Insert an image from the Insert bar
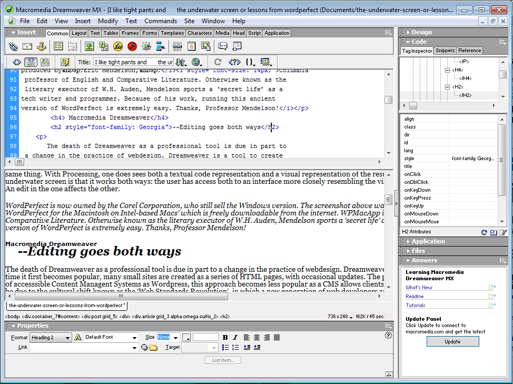 coord(90,46)
